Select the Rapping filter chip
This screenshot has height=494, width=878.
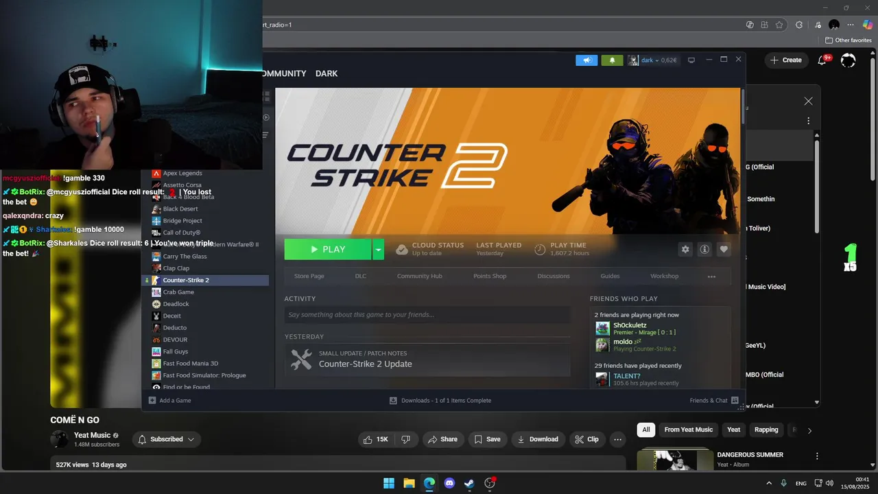click(x=766, y=430)
